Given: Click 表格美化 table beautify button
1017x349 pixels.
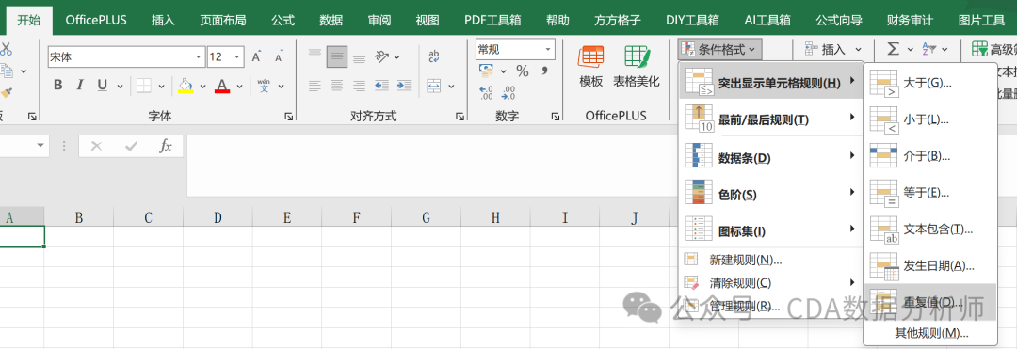Looking at the screenshot, I should 637,67.
